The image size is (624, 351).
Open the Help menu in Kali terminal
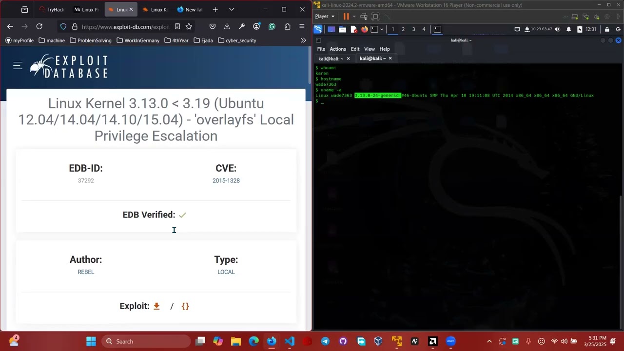385,49
